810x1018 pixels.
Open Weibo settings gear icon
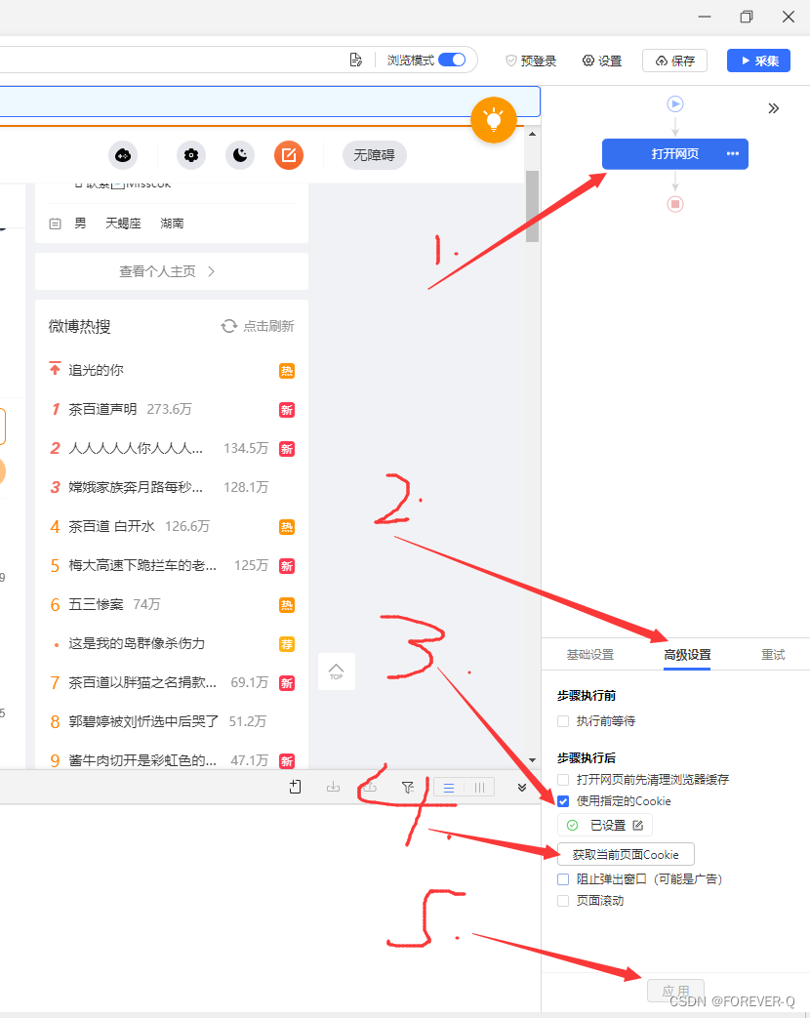[191, 155]
